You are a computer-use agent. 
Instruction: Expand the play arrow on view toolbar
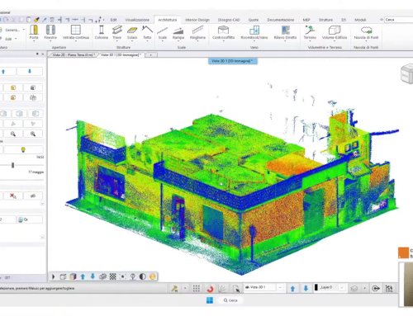(x=54, y=276)
